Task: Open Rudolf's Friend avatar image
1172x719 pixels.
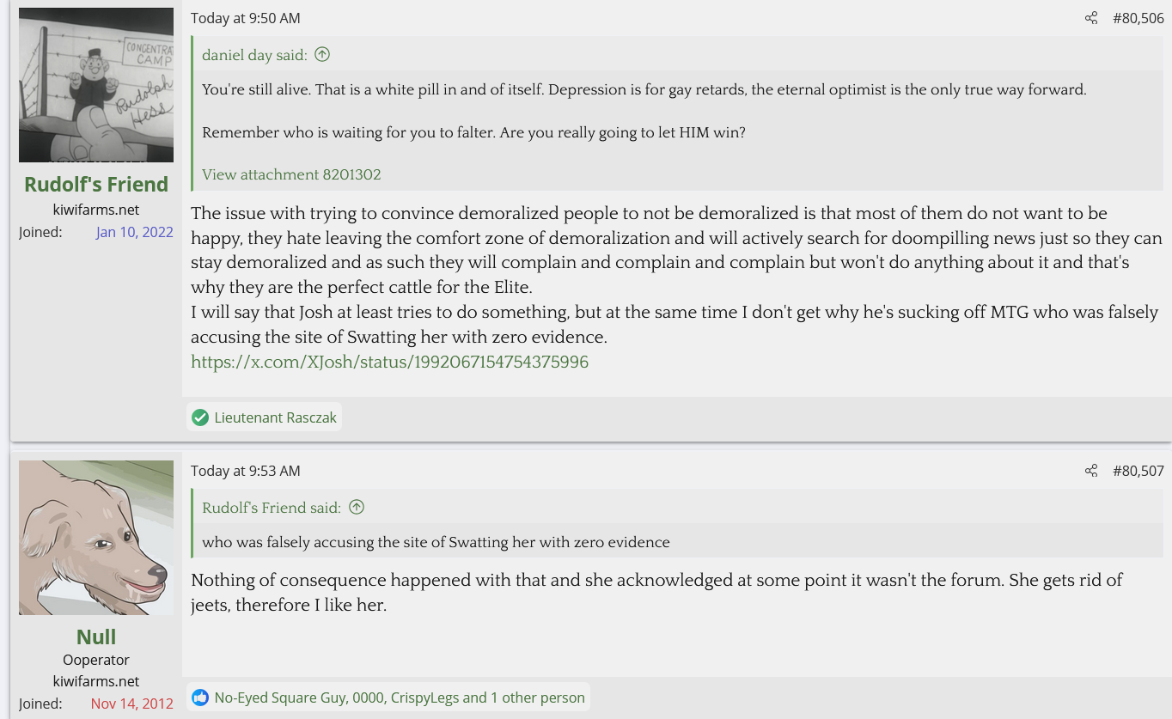Action: point(96,85)
